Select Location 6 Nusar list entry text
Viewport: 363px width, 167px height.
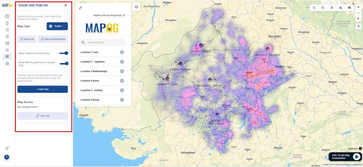tap(90, 100)
